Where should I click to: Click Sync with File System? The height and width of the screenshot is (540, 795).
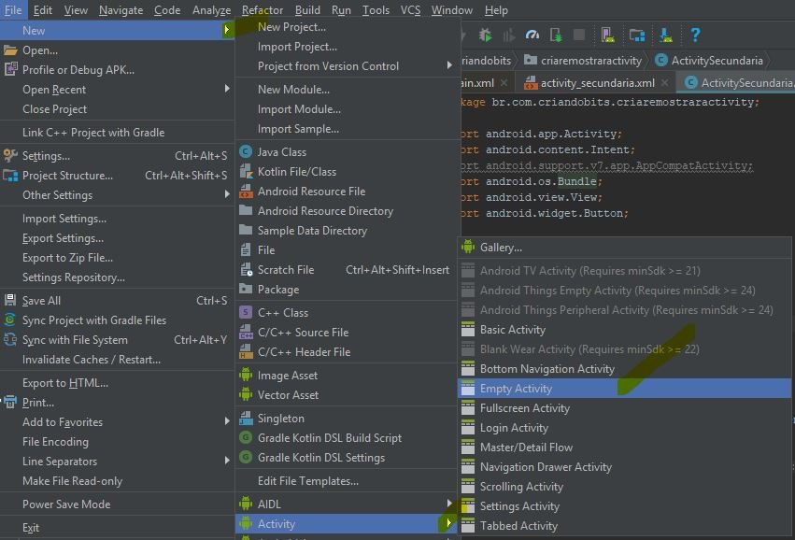(117, 340)
